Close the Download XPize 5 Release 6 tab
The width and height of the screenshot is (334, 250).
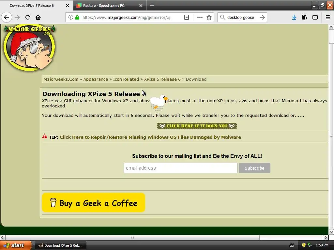[x=67, y=6]
